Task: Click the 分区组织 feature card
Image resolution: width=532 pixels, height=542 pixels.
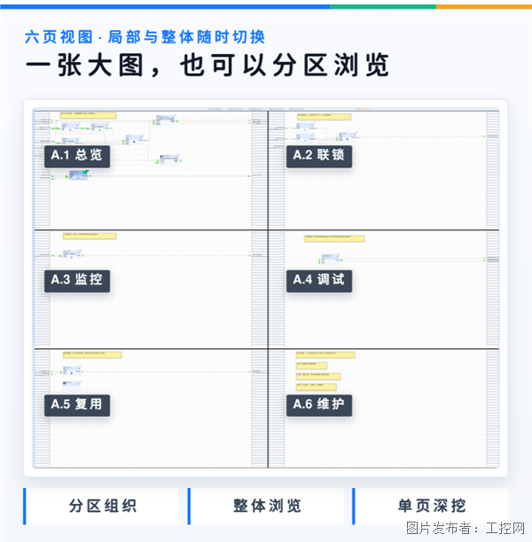Action: click(102, 506)
